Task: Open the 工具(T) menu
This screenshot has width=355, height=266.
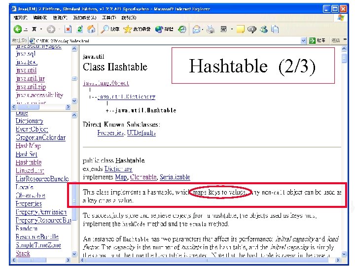Action: [x=109, y=17]
